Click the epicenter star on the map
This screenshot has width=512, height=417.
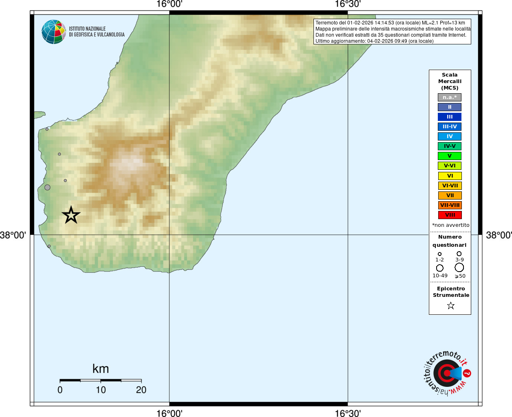coord(71,215)
